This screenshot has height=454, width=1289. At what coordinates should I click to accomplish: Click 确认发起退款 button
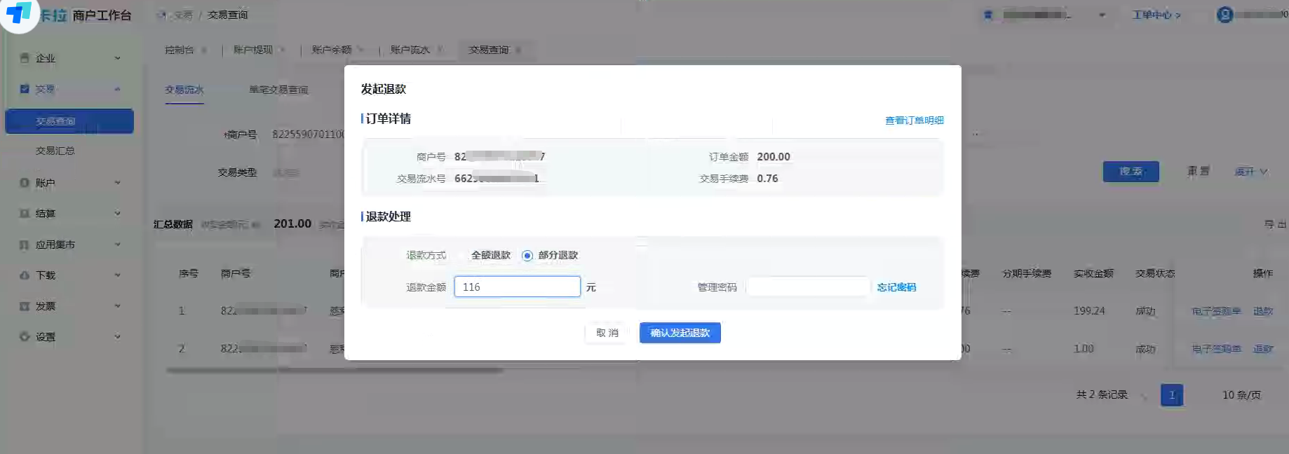(x=680, y=333)
